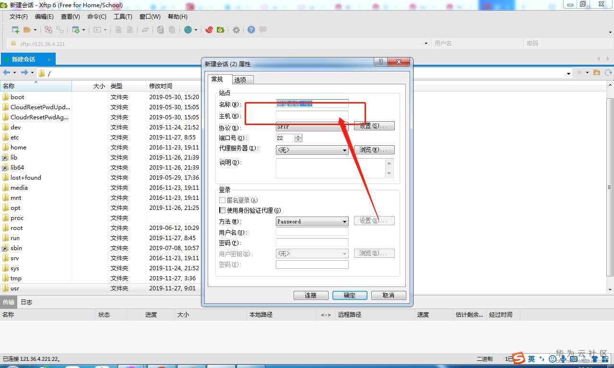This screenshot has height=368, width=614.
Task: Click the New Session toolbar icon
Action: 15,30
